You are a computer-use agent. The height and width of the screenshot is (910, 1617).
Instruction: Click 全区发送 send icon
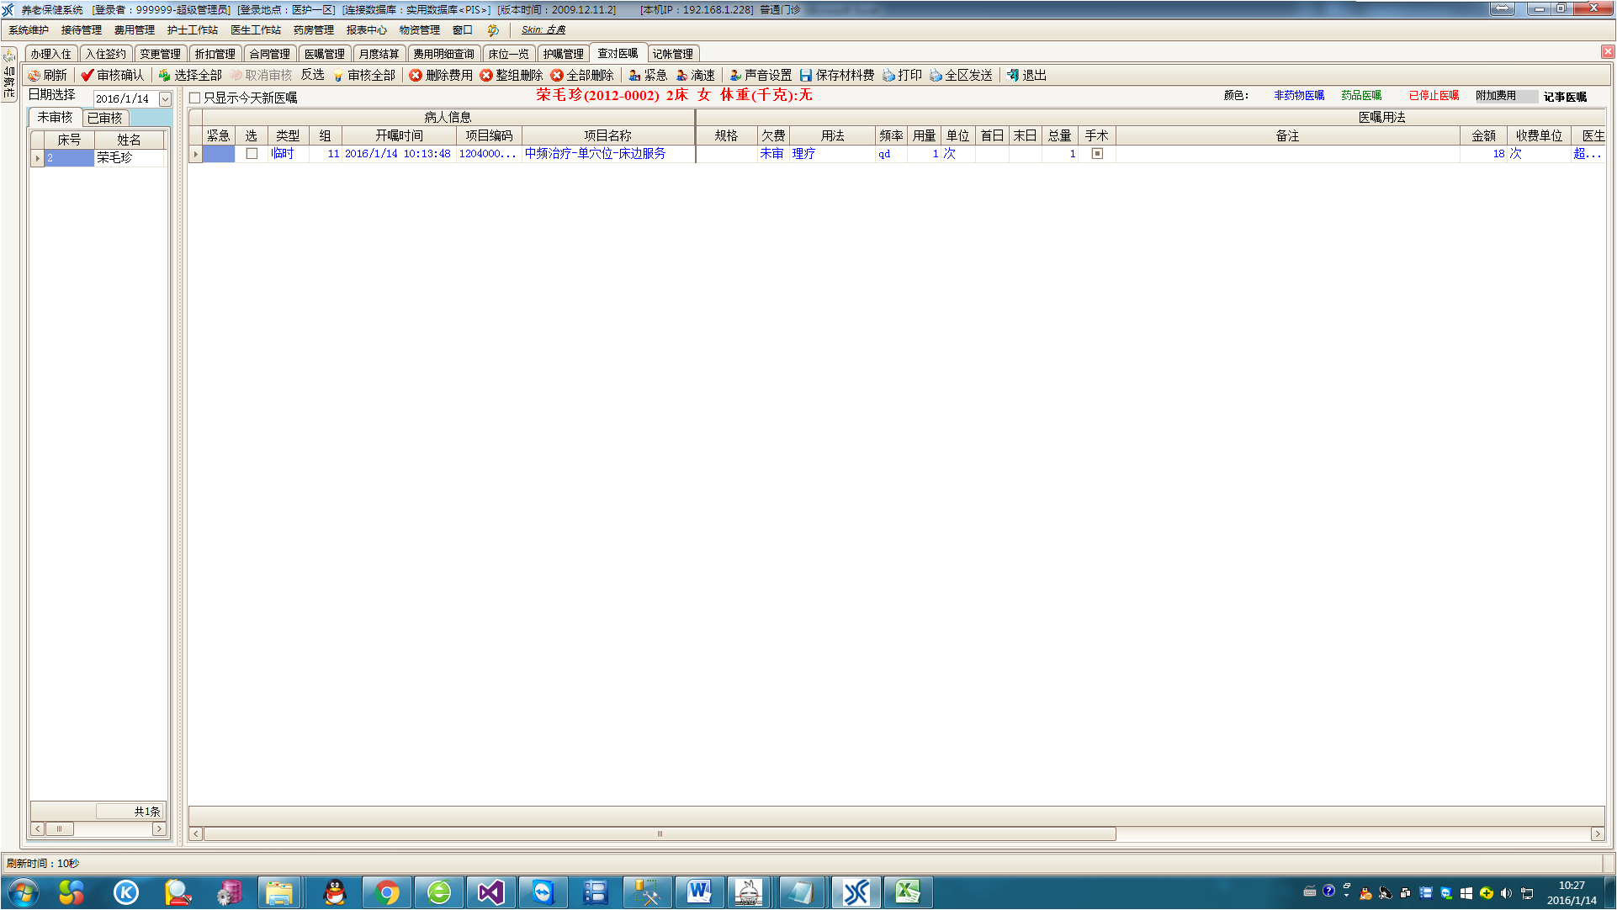click(936, 76)
